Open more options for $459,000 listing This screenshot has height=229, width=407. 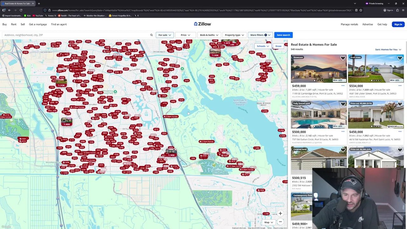343,86
